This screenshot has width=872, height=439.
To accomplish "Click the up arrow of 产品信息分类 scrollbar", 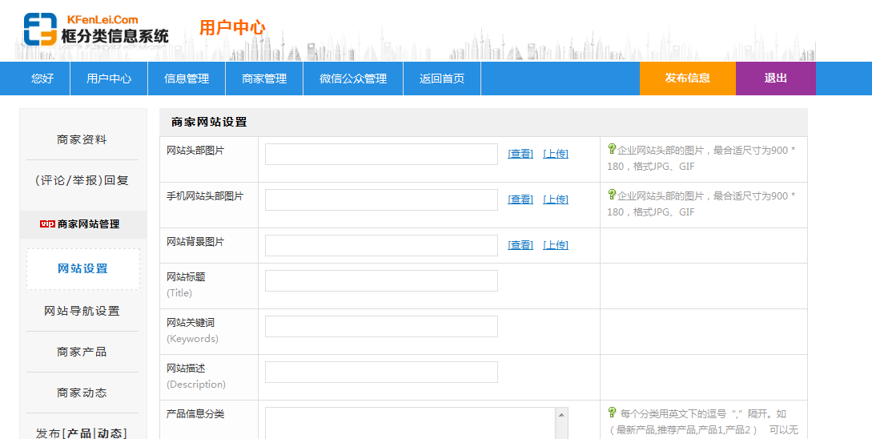I will click(x=561, y=414).
